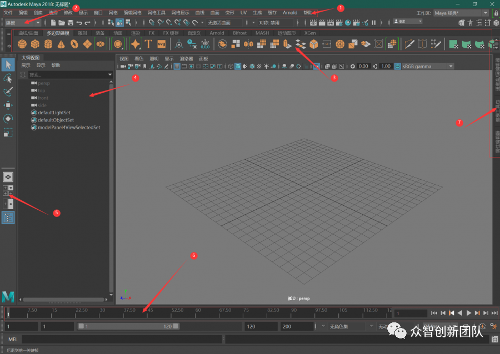Click the SVG import shelf icon
This screenshot has height=354, width=500.
[161, 44]
